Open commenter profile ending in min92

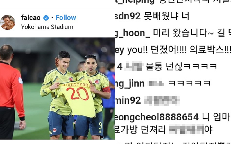coord(128,100)
